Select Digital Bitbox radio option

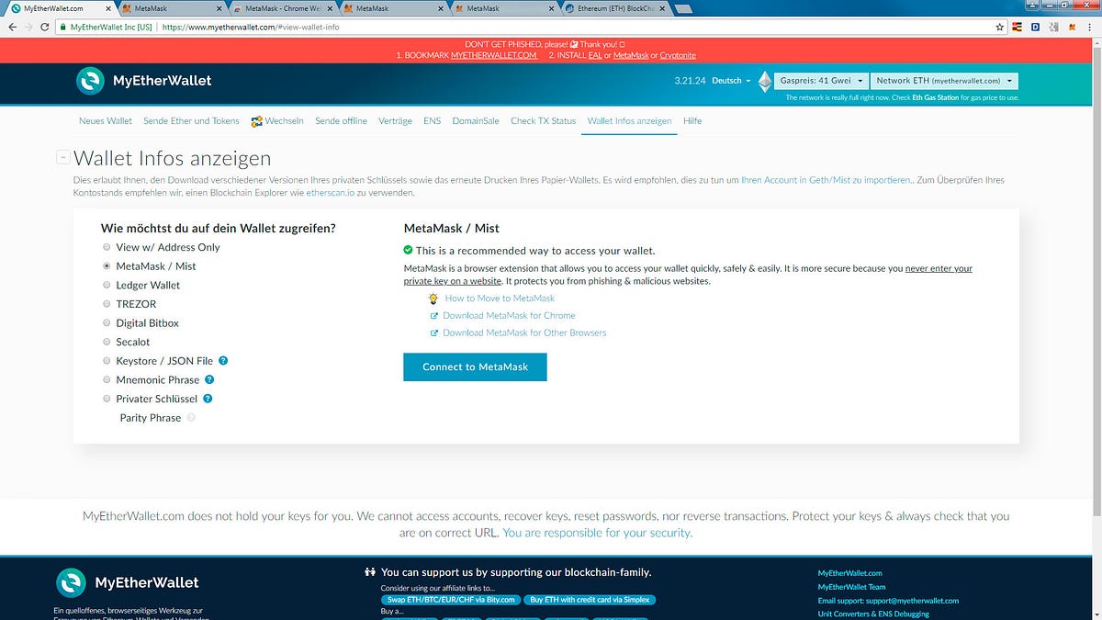[x=107, y=323]
